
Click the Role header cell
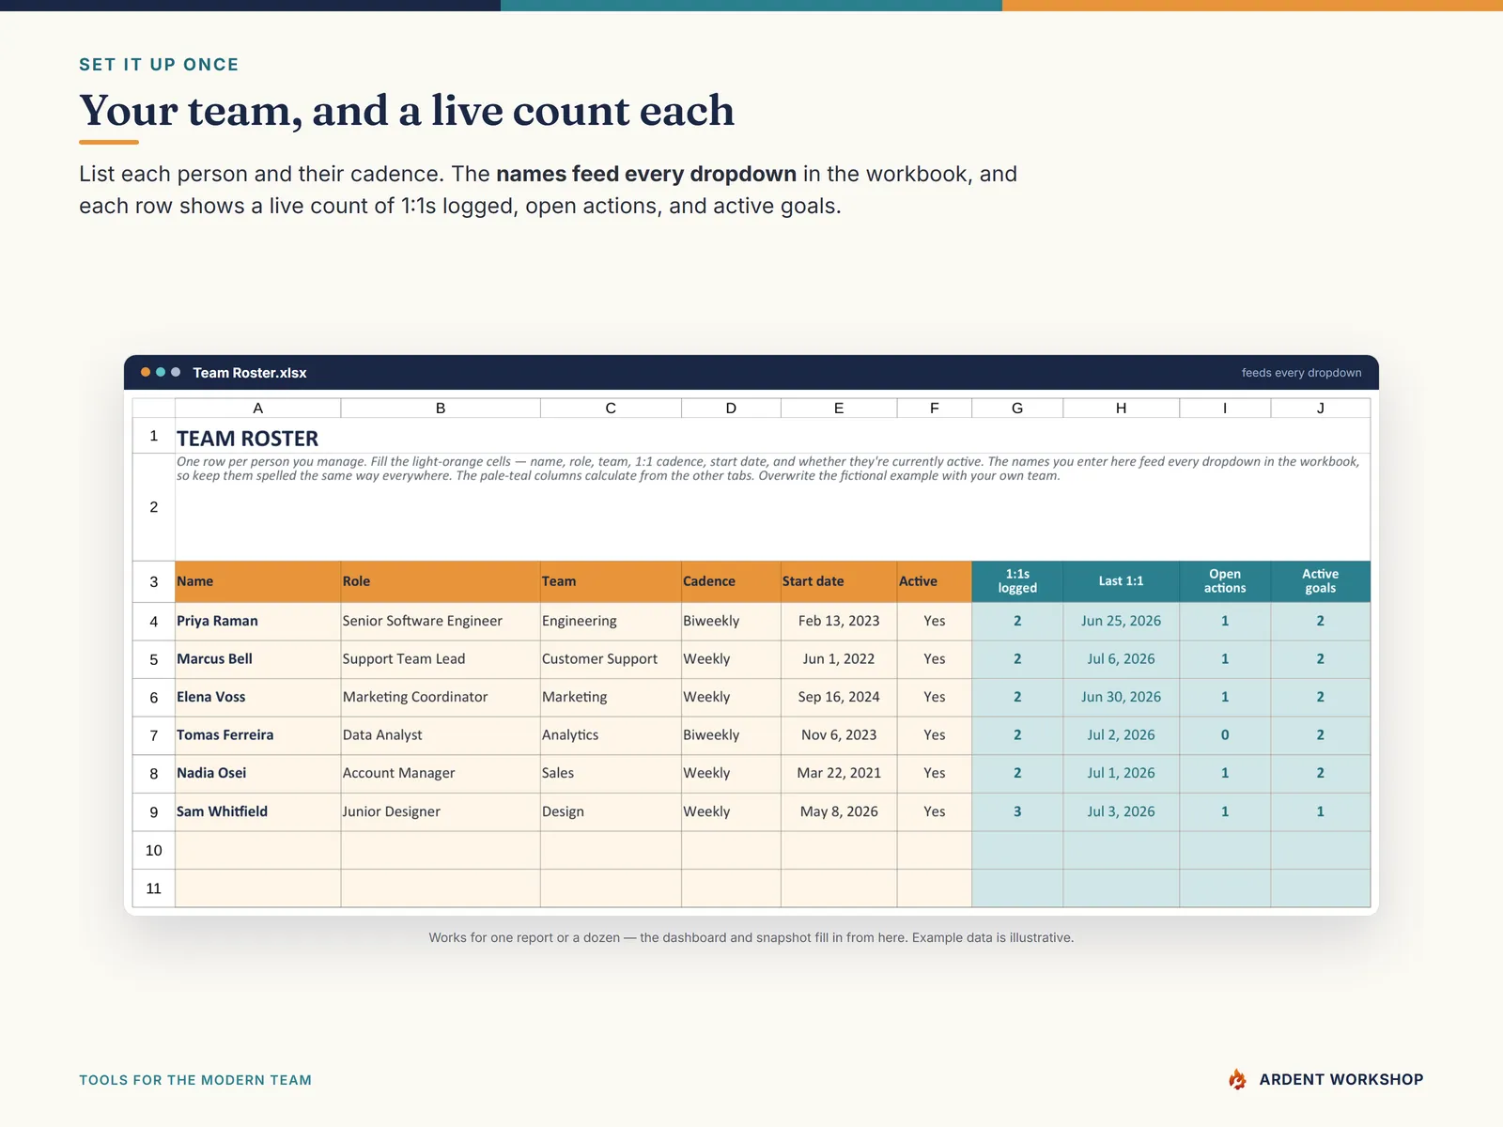[441, 581]
